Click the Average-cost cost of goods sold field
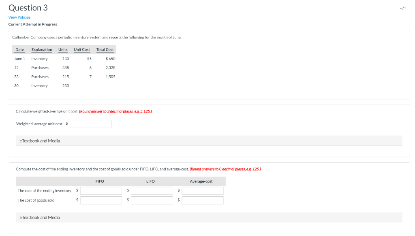The width and height of the screenshot is (415, 236). pos(202,200)
